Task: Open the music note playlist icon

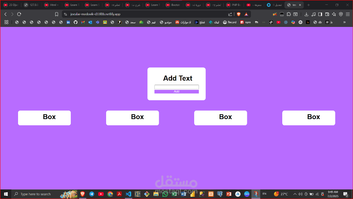Action: coord(313,14)
